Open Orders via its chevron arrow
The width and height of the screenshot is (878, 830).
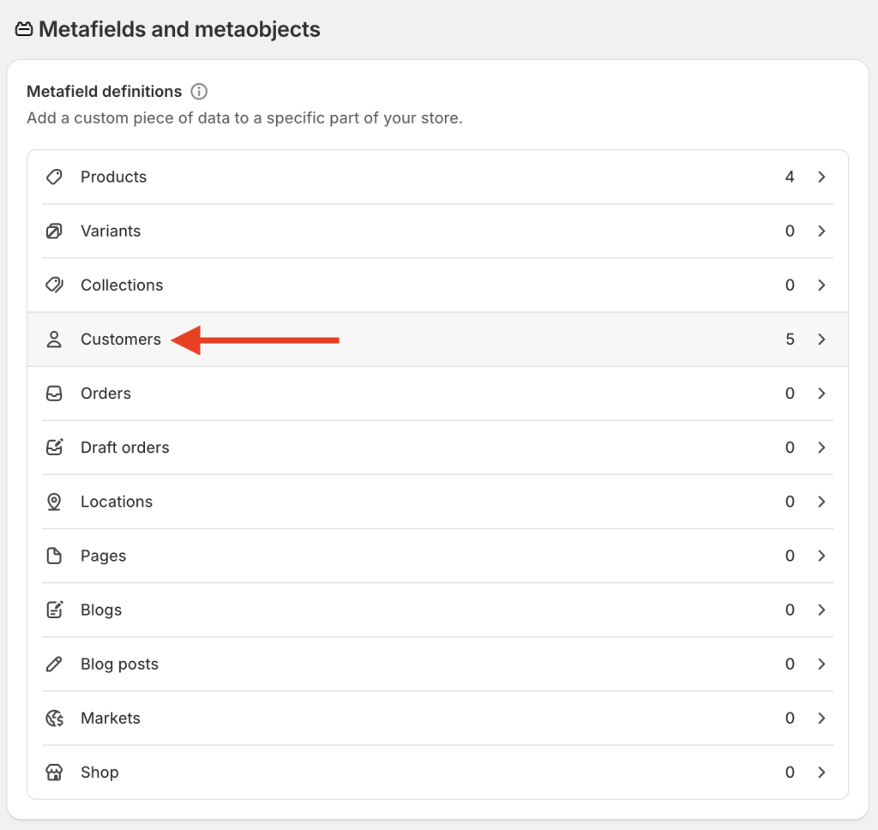[x=821, y=394]
